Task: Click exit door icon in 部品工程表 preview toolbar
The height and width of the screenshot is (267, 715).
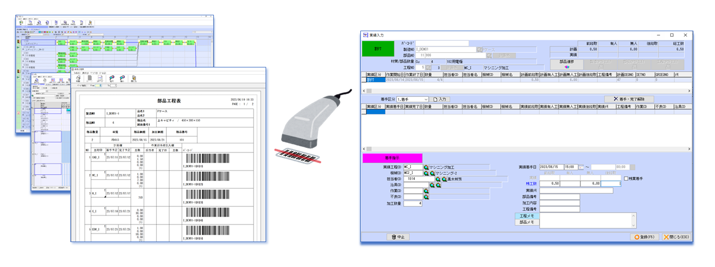Action: point(134,78)
